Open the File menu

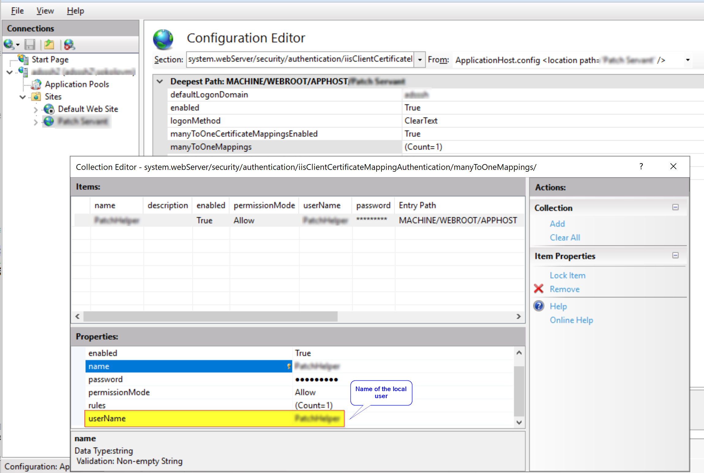[17, 10]
